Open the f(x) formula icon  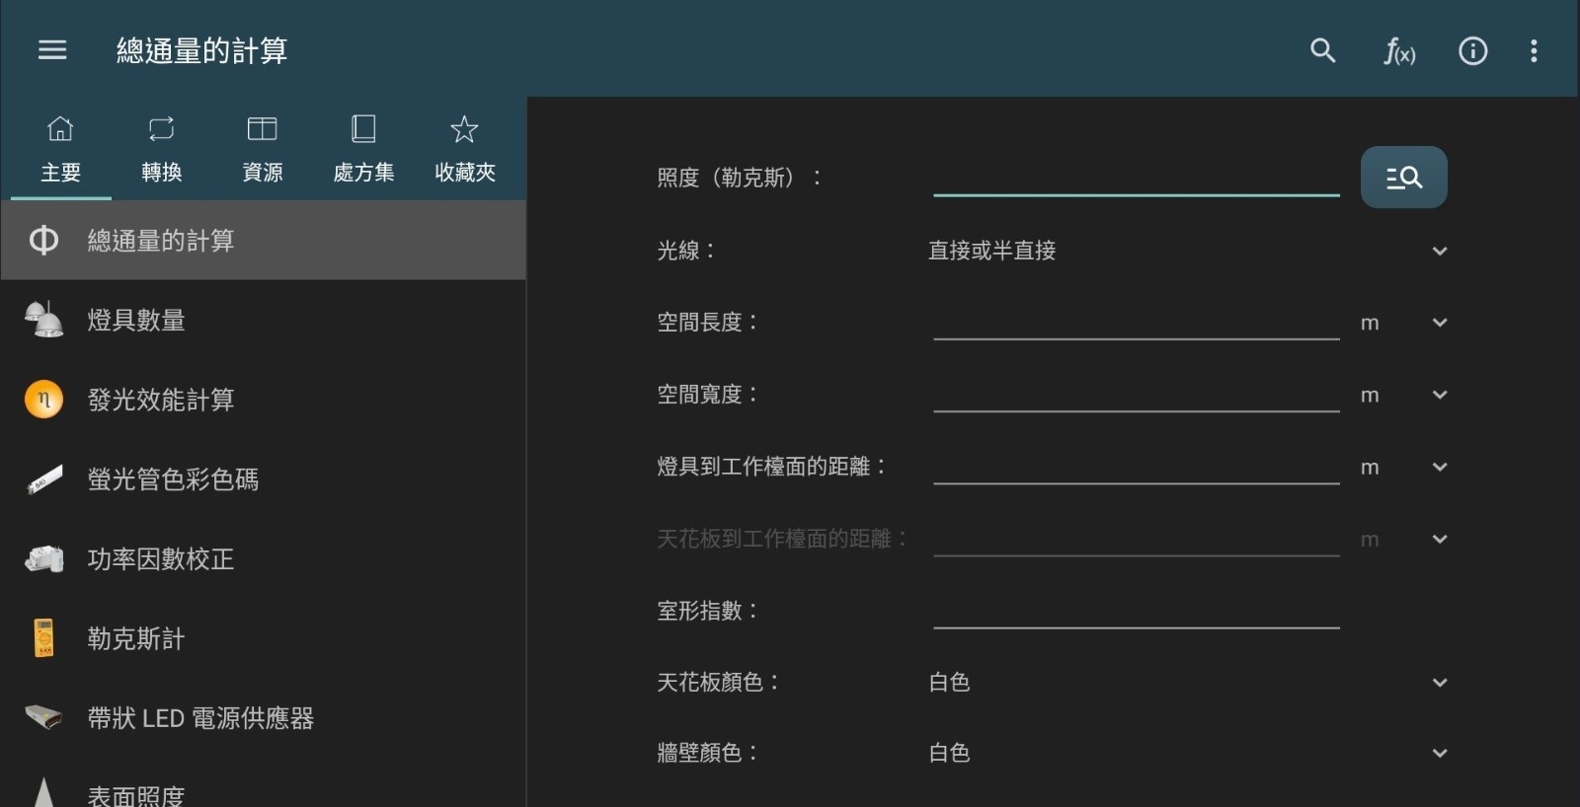1398,51
